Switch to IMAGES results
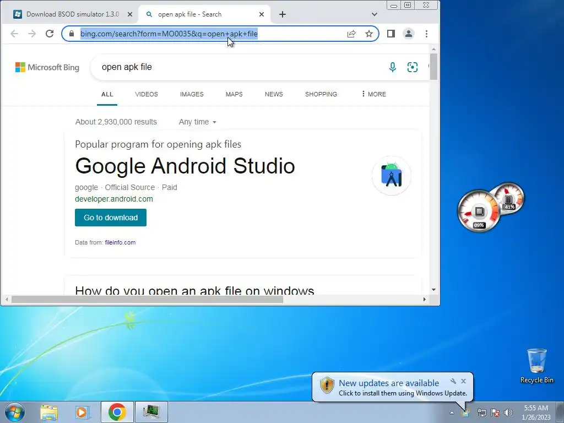Image resolution: width=564 pixels, height=423 pixels. coord(192,94)
